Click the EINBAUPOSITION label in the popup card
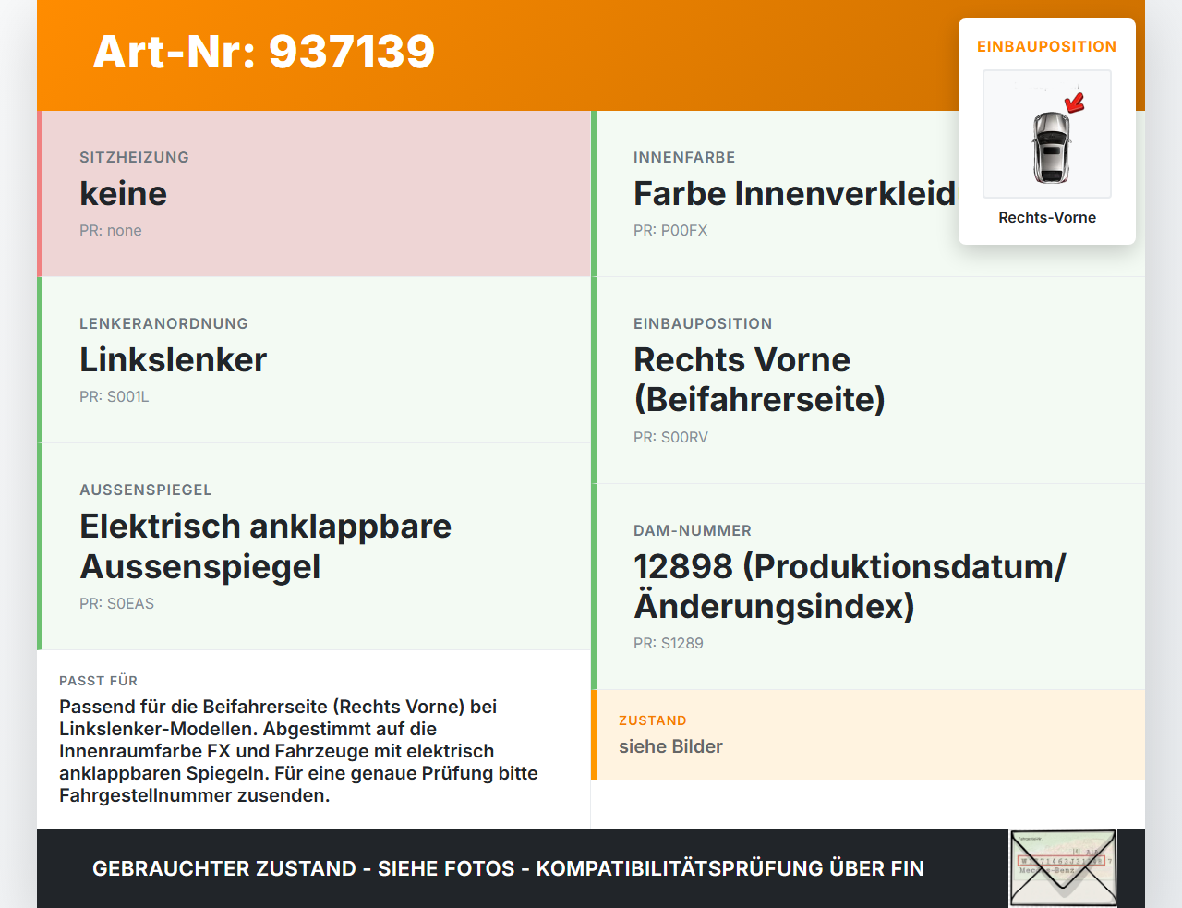 pos(1047,46)
